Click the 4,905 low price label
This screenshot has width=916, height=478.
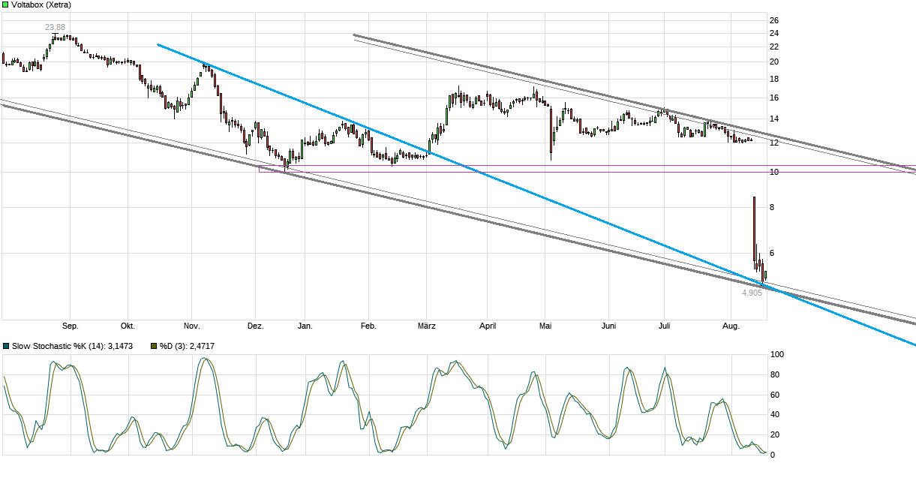click(752, 293)
